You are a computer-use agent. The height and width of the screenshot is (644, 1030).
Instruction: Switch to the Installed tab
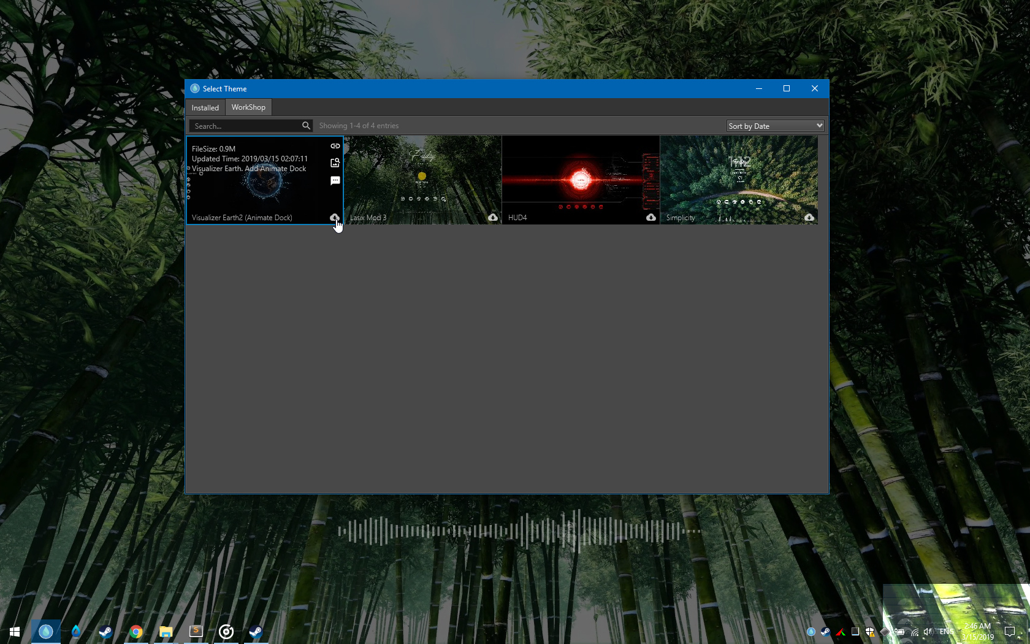205,107
